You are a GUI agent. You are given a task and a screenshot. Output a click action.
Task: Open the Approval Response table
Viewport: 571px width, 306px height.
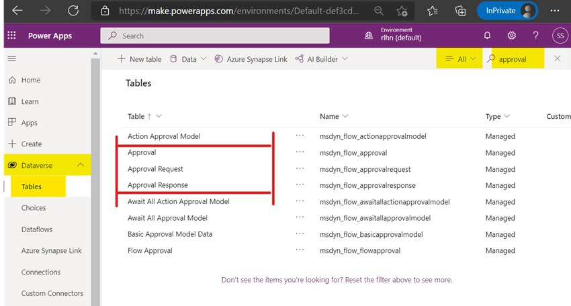(158, 185)
